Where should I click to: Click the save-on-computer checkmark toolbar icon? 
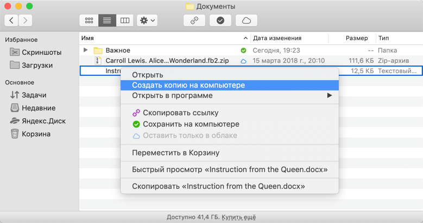[220, 21]
